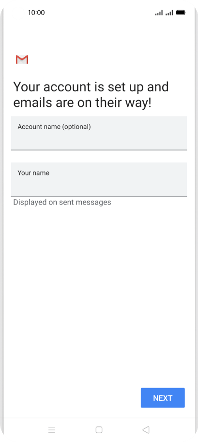Focus the Account name (optional) field
Image resolution: width=198 pixels, height=442 pixels.
(99, 133)
